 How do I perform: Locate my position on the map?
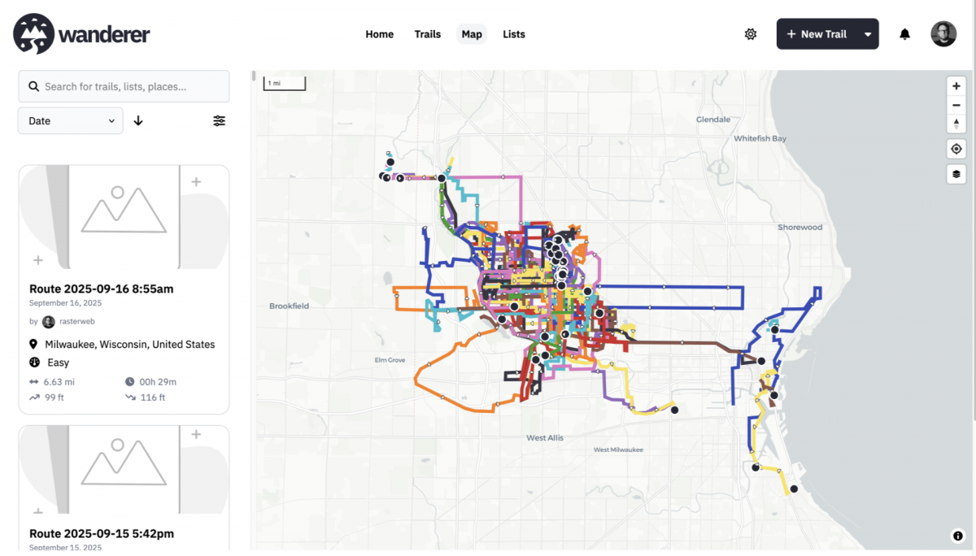[x=956, y=149]
